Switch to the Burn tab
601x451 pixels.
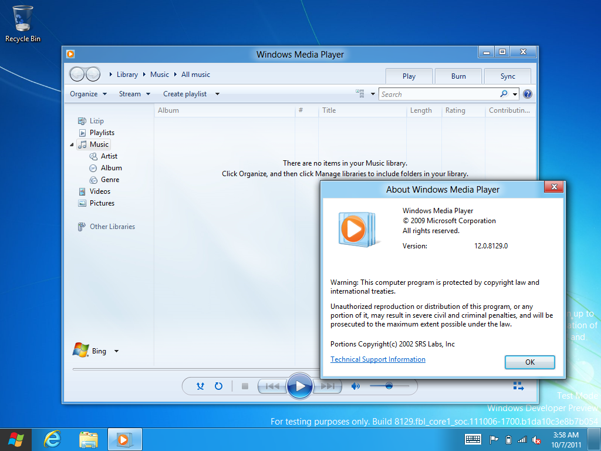(x=458, y=76)
